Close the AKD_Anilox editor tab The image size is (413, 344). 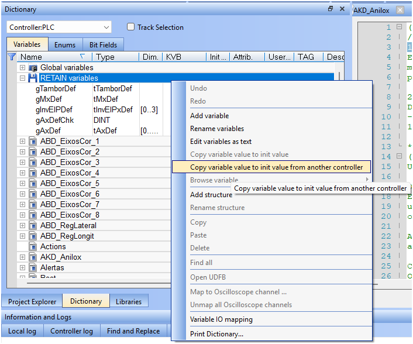click(400, 11)
